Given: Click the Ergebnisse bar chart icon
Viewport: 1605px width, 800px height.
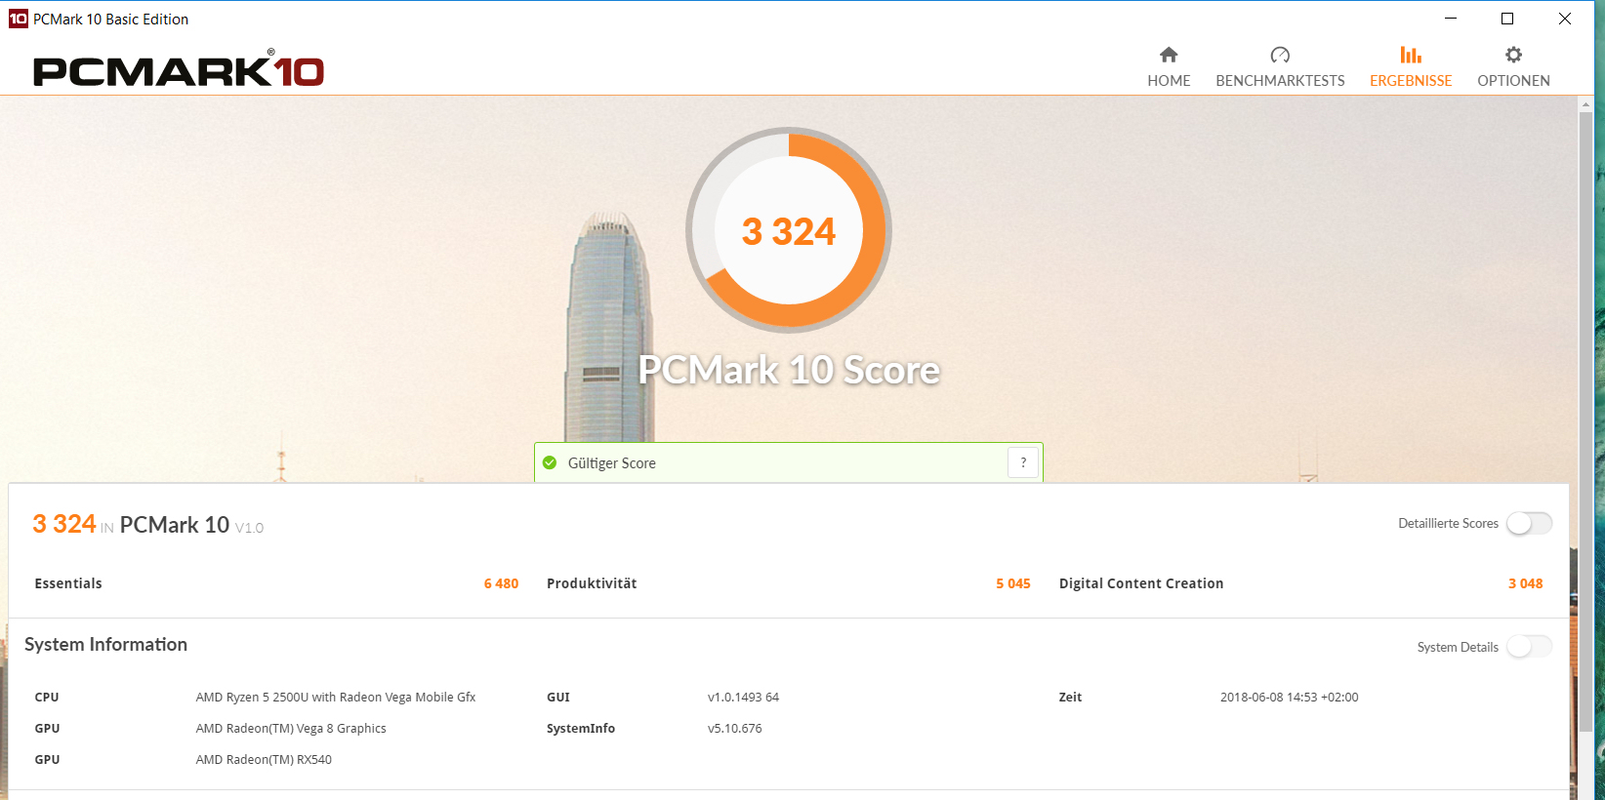Looking at the screenshot, I should click(1411, 55).
